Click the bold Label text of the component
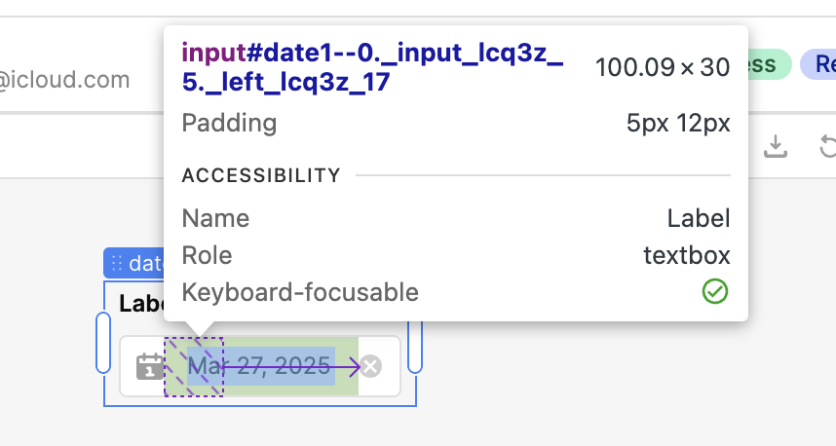Screen dimensions: 836x446 tap(142, 304)
